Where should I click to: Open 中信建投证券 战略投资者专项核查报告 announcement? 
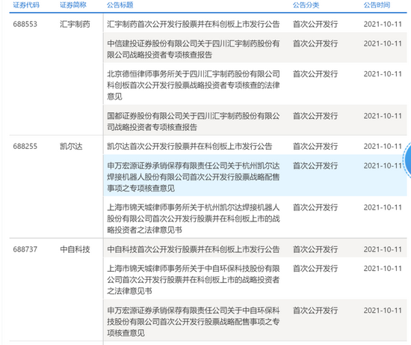click(x=194, y=49)
